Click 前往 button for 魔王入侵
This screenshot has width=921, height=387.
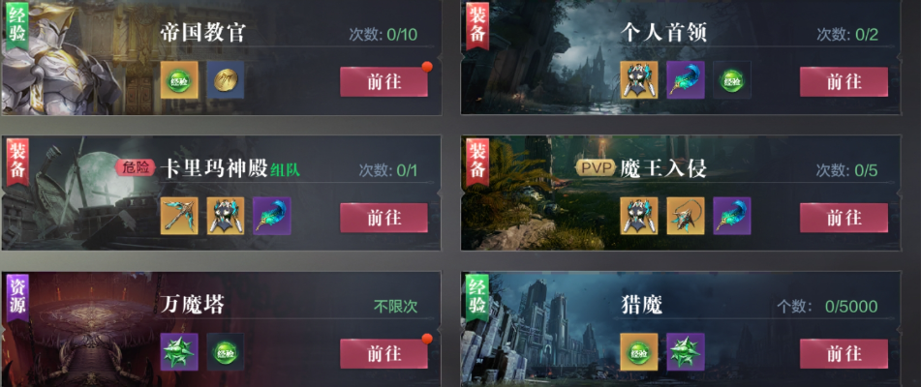(844, 218)
